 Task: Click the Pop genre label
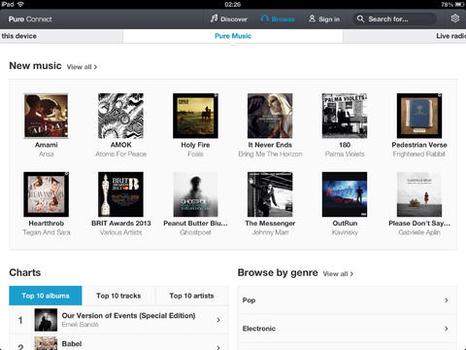pyautogui.click(x=249, y=300)
